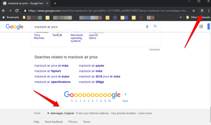211x125 pixels.
Task: Search macbook air 2018 price in india
Action: pyautogui.click(x=99, y=76)
